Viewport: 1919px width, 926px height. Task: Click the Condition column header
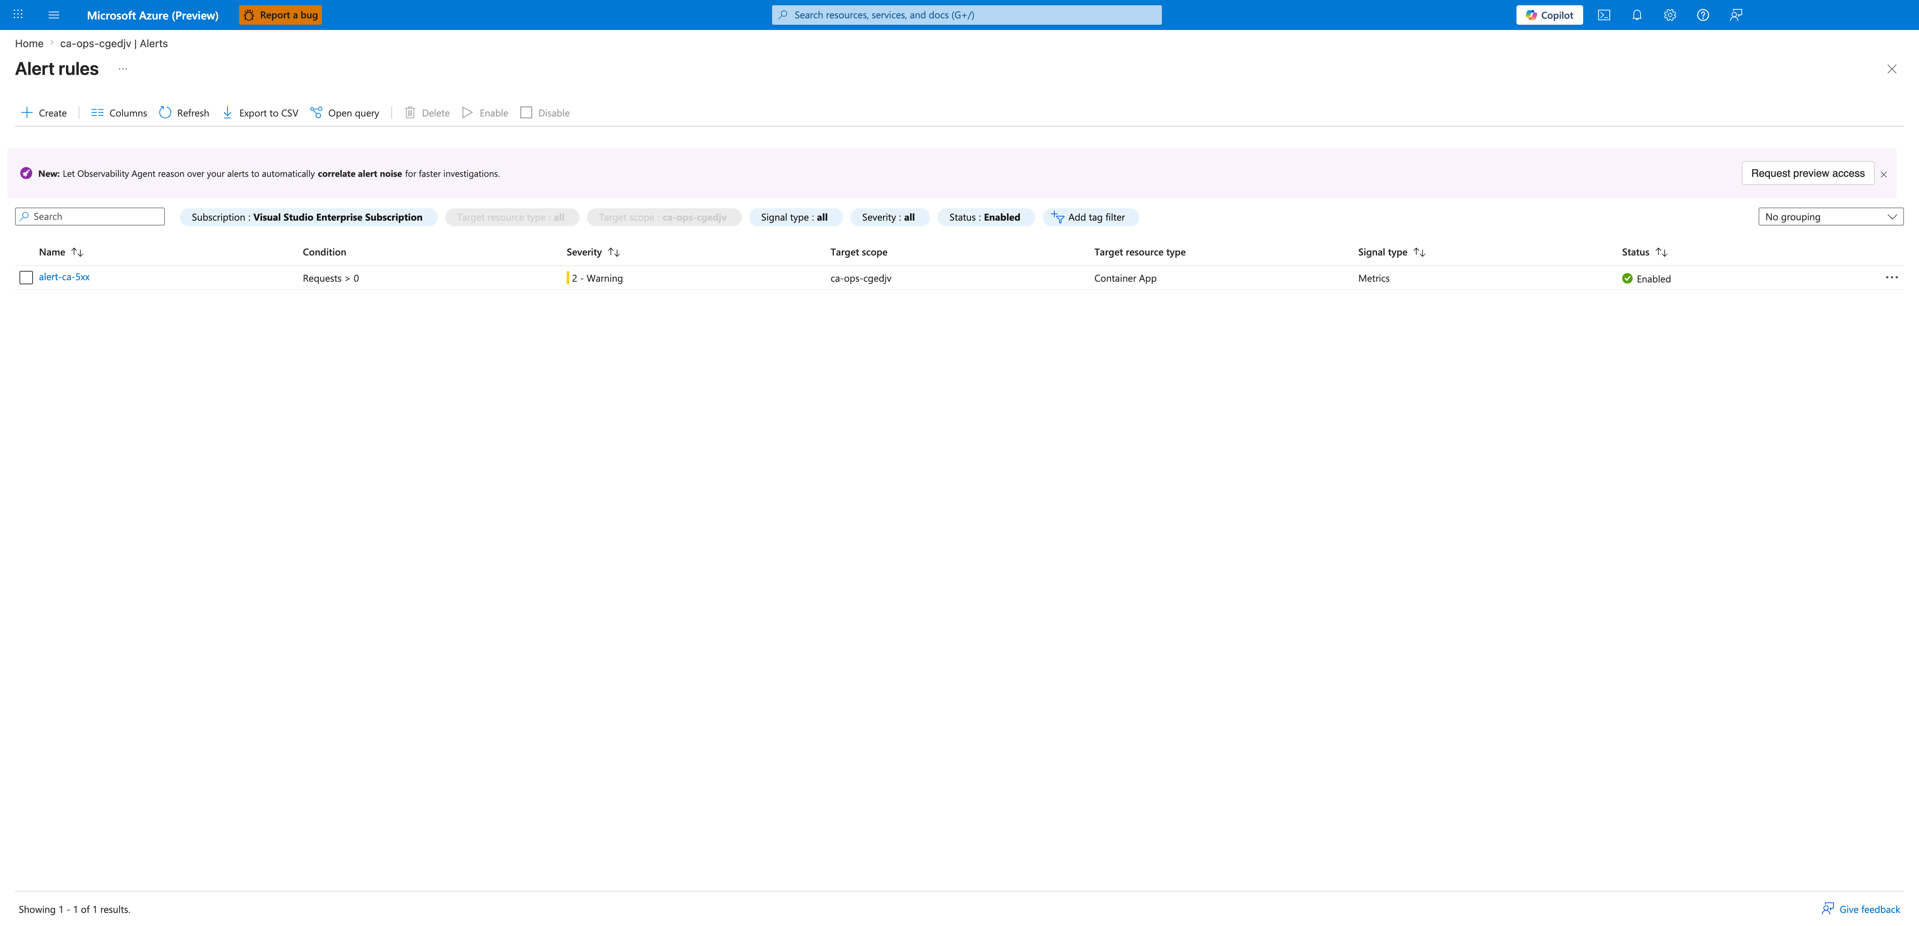[x=324, y=252]
